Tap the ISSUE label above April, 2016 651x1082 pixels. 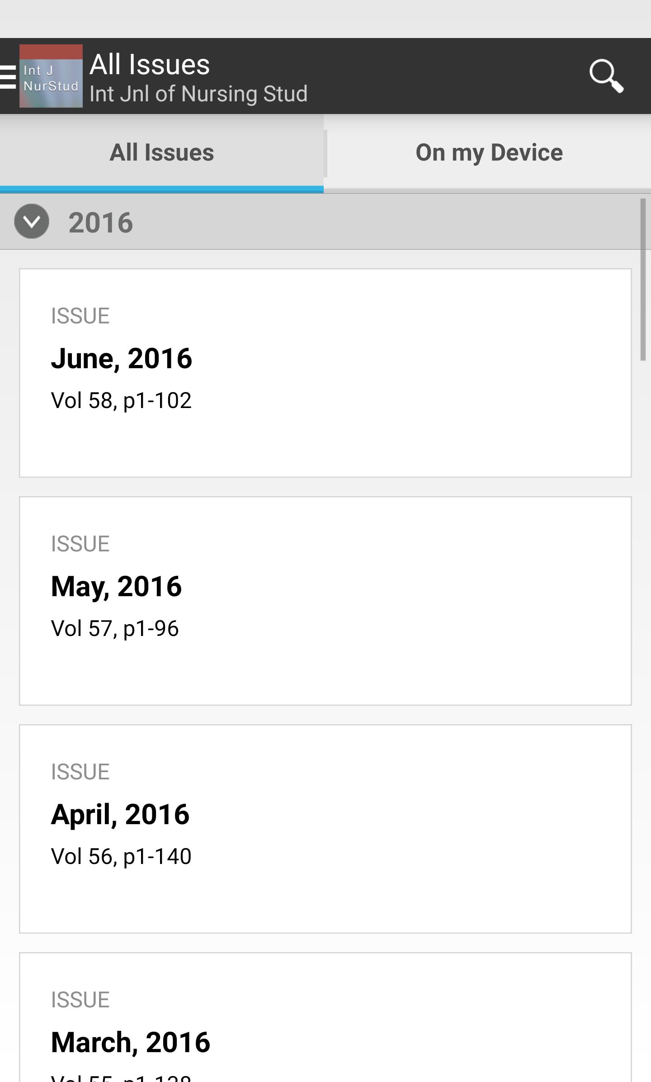(x=80, y=772)
